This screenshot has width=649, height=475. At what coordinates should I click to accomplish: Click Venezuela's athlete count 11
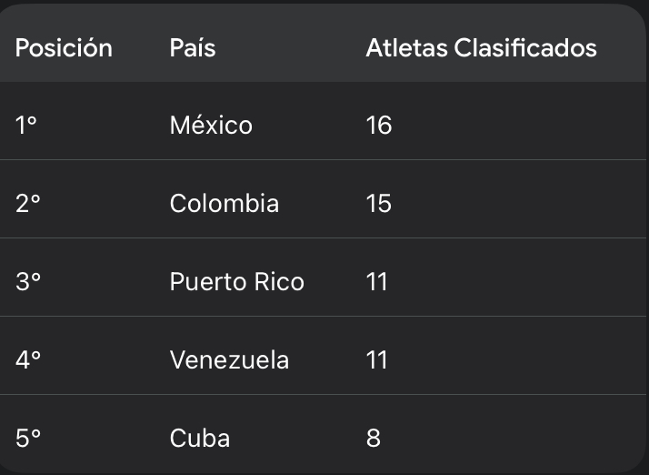pyautogui.click(x=376, y=359)
